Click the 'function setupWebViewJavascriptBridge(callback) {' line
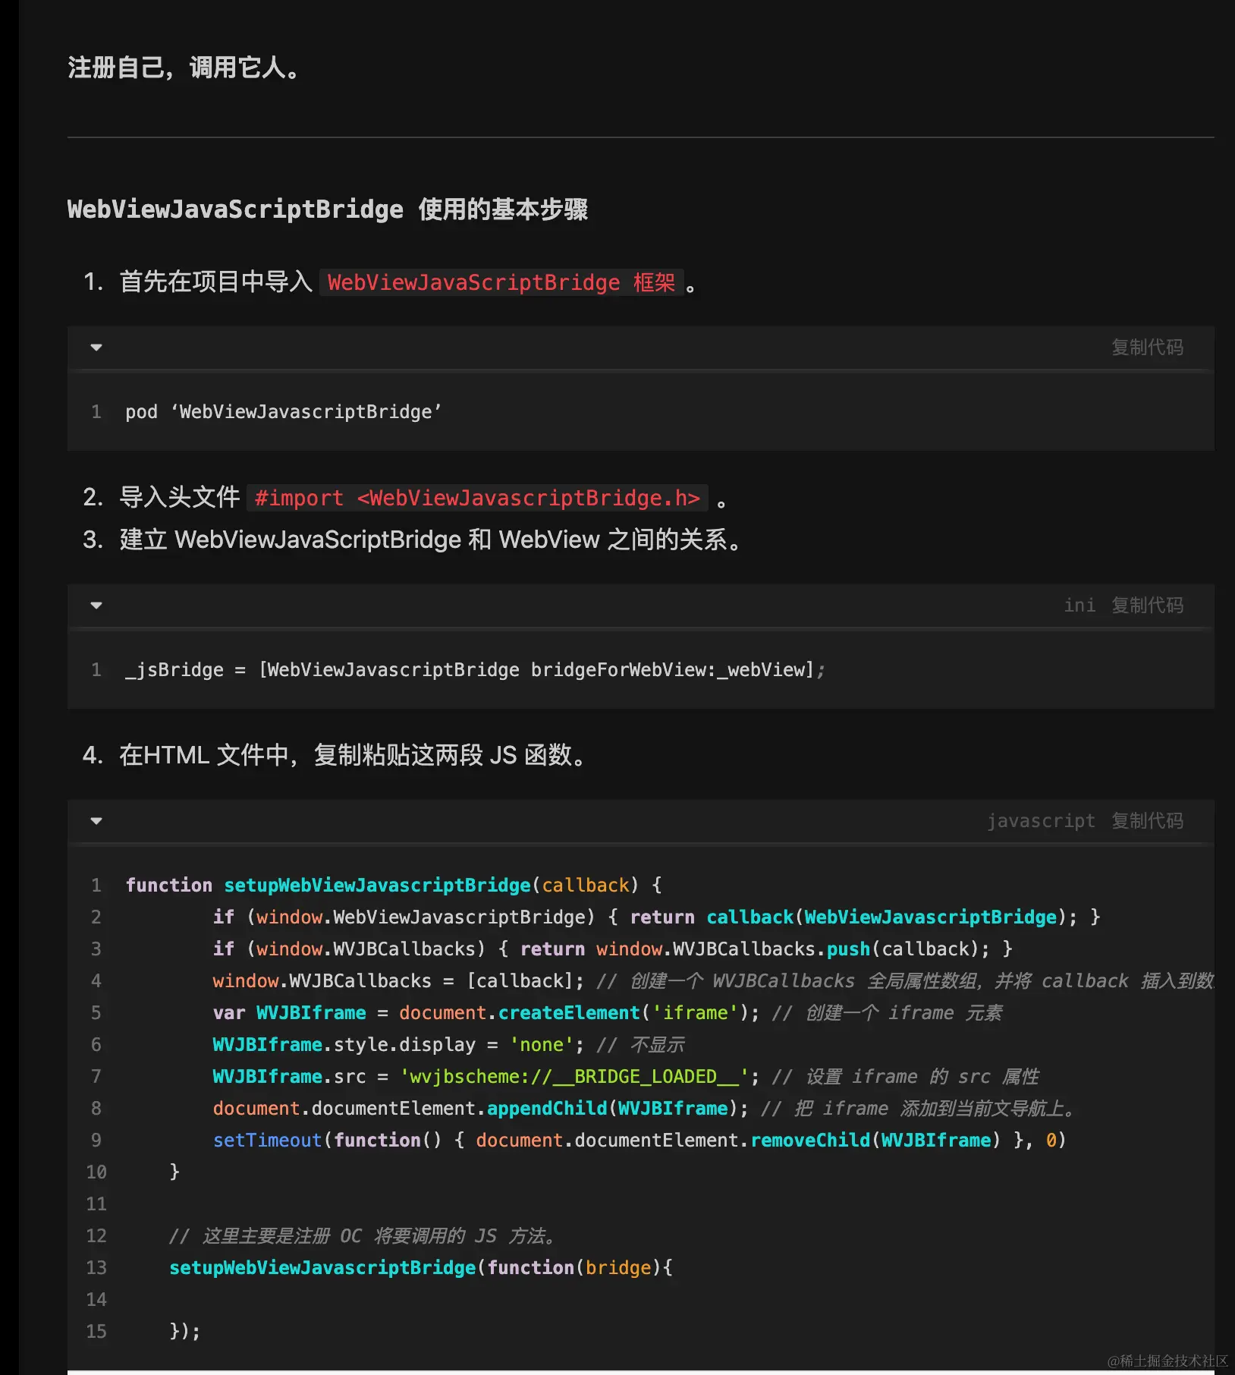1235x1375 pixels. point(394,886)
